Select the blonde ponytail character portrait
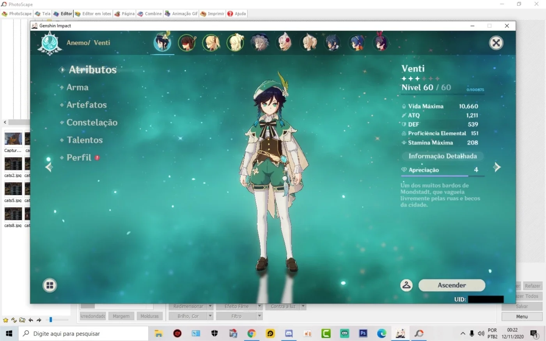The width and height of the screenshot is (546, 341). 308,43
